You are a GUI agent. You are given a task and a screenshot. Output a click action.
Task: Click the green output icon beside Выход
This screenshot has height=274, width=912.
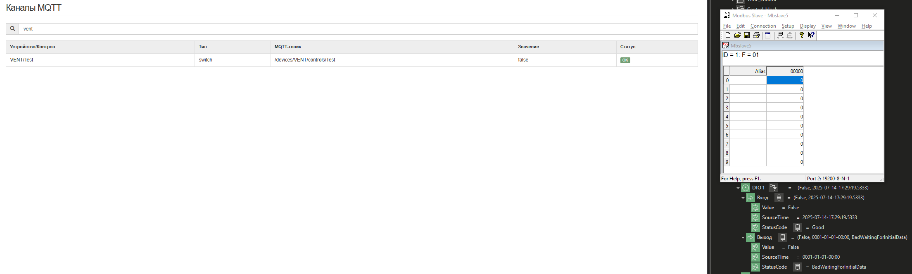(x=750, y=237)
